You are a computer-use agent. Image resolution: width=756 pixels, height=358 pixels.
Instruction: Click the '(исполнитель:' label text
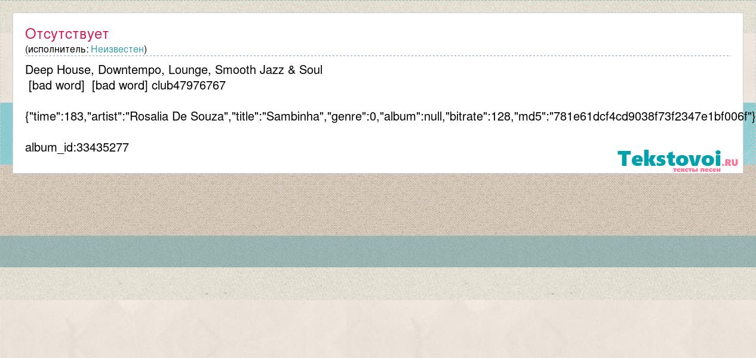(x=57, y=49)
